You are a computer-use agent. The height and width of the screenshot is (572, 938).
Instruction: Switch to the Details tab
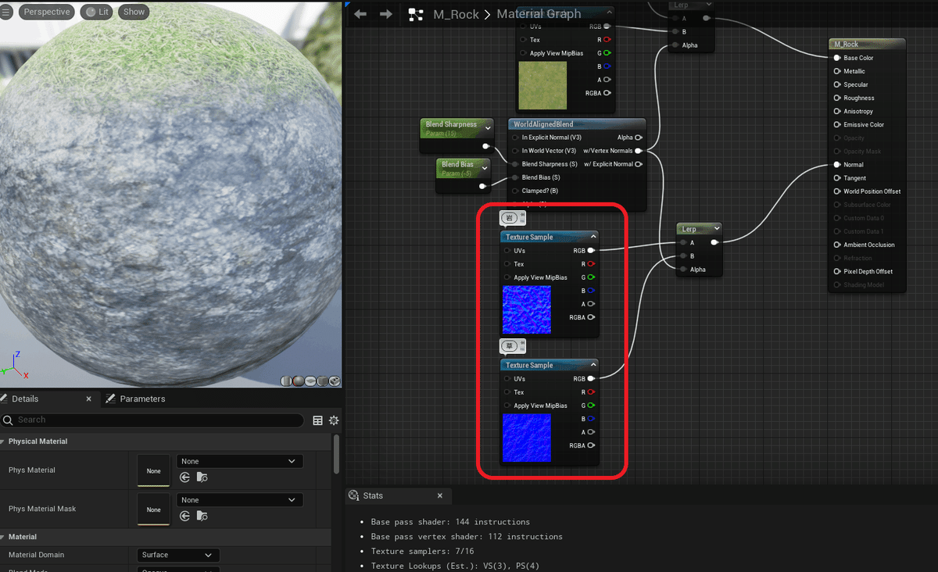[x=25, y=399]
